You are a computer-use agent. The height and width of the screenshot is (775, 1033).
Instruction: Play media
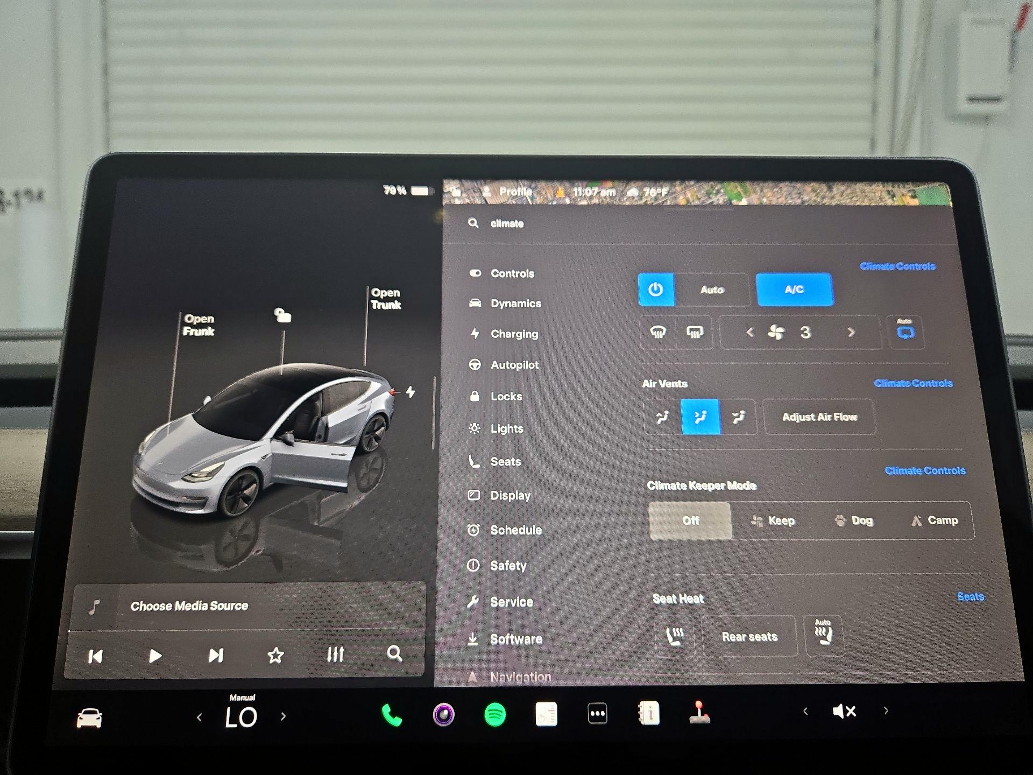pos(155,656)
